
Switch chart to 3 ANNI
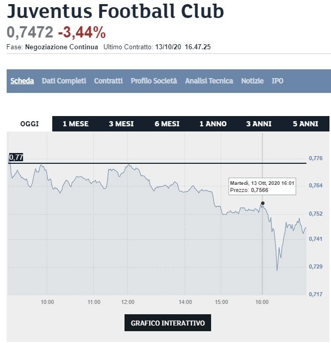[x=259, y=124]
